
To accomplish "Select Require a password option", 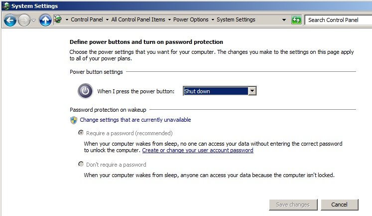I will coord(81,133).
